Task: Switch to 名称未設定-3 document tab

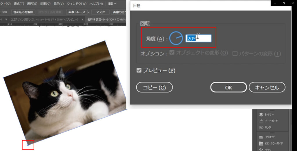Action: point(106,19)
